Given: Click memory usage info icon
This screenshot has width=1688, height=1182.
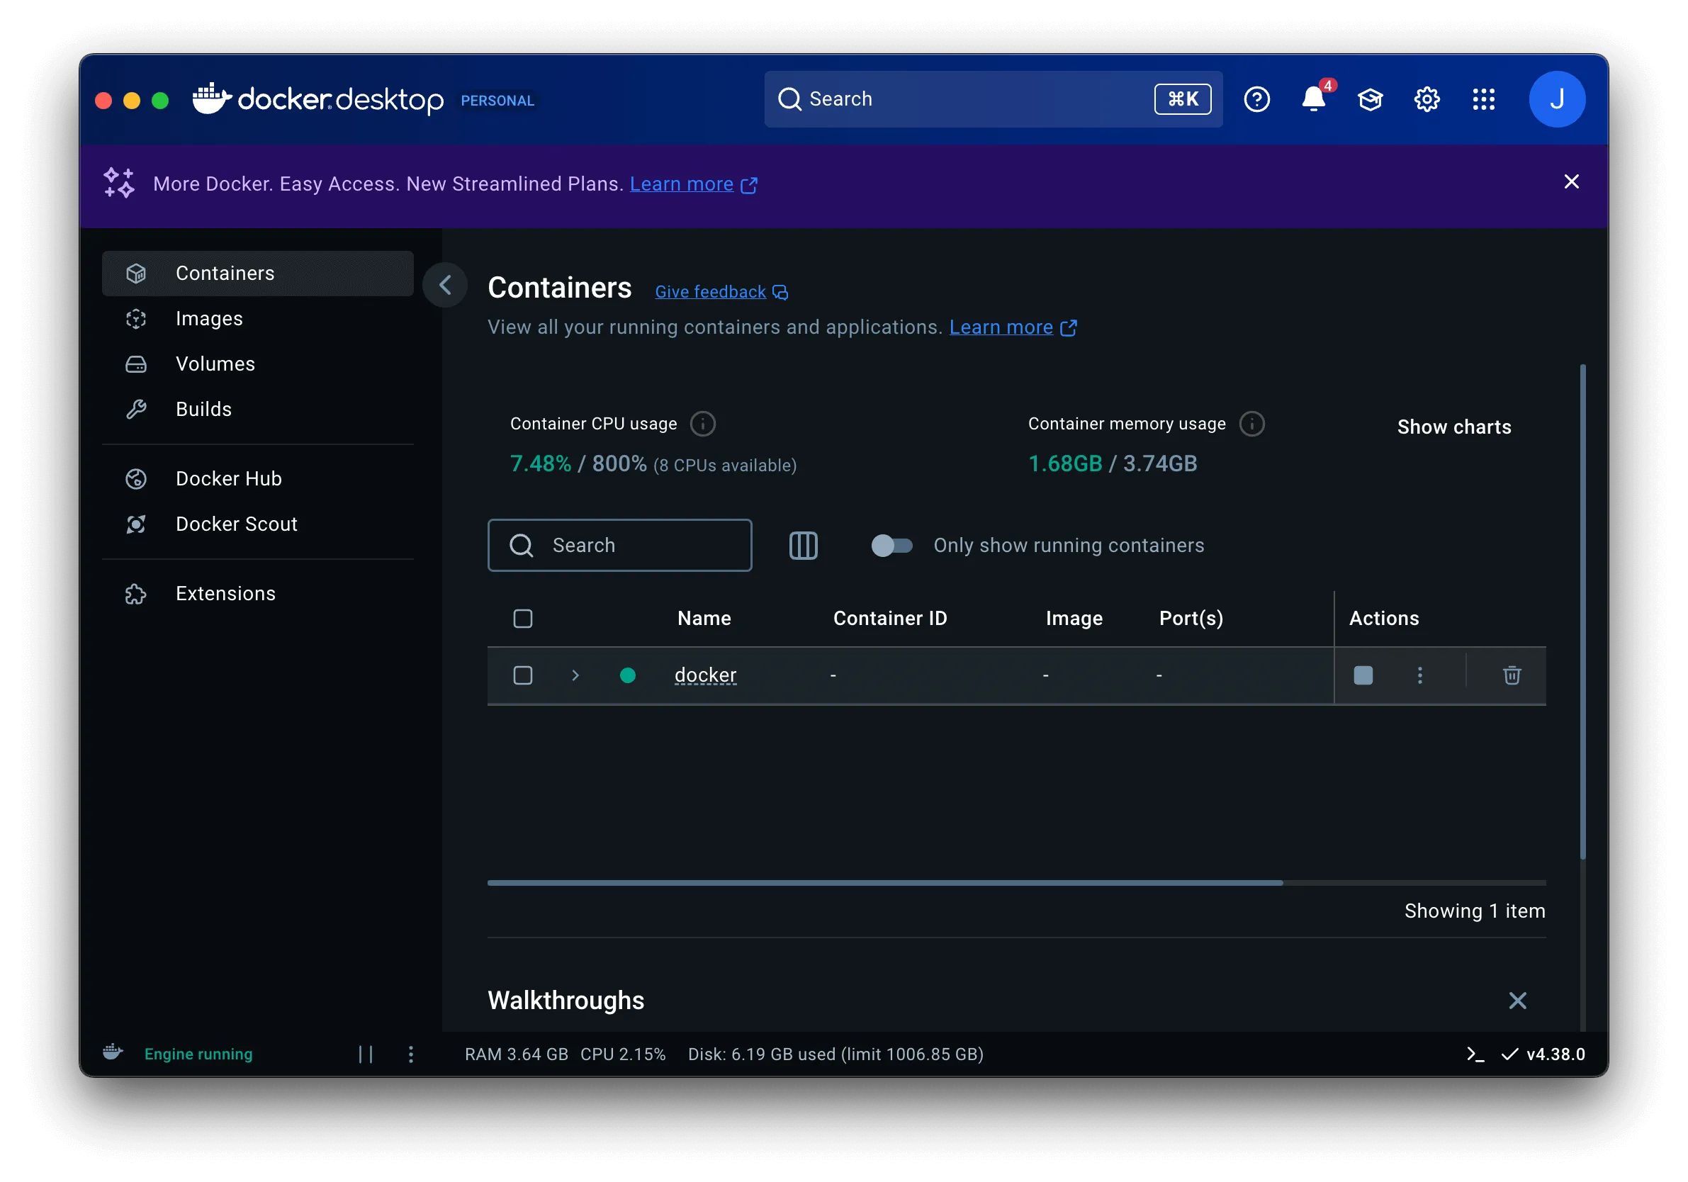Looking at the screenshot, I should click(x=1251, y=424).
